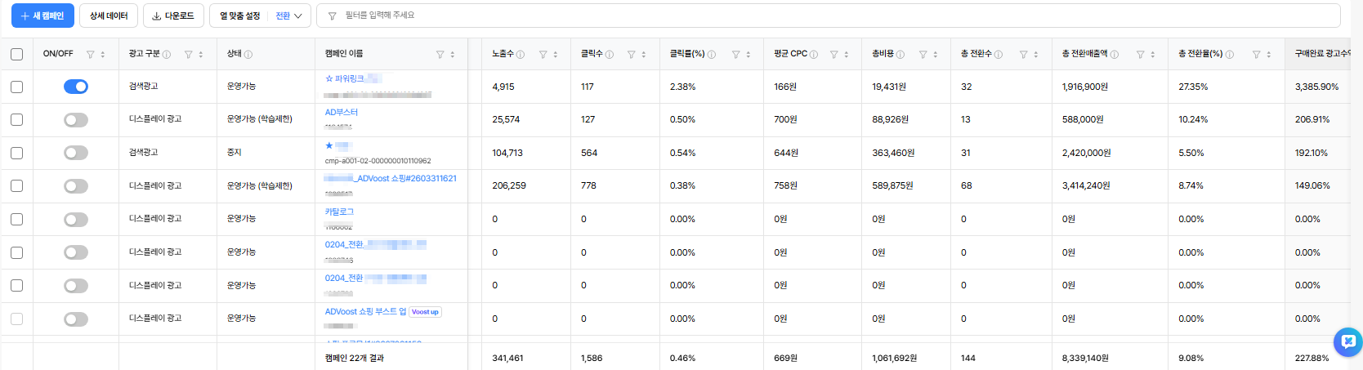Sort by 캠페인 이름 column arrows

coord(453,55)
